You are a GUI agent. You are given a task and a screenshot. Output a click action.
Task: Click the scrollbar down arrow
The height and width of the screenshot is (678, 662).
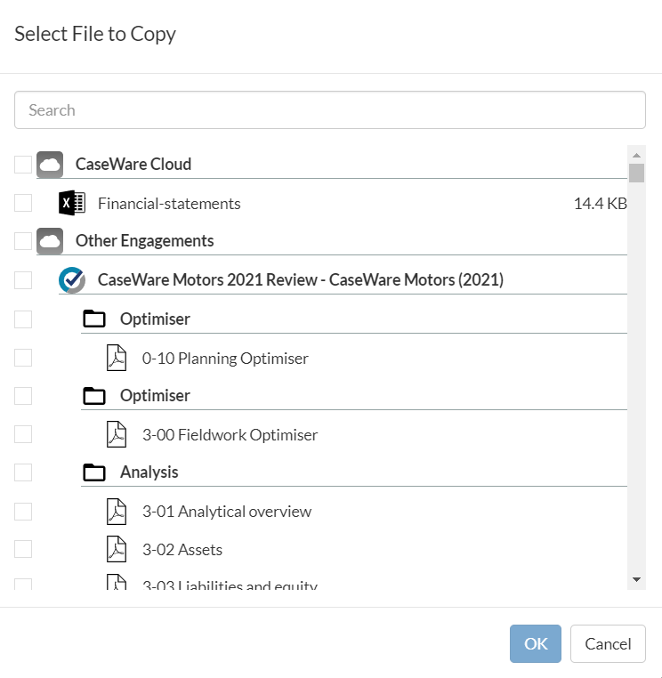tap(635, 579)
